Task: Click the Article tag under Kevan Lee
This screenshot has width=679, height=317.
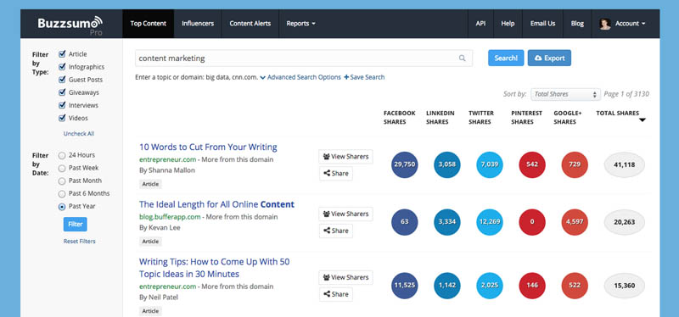Action: click(150, 242)
